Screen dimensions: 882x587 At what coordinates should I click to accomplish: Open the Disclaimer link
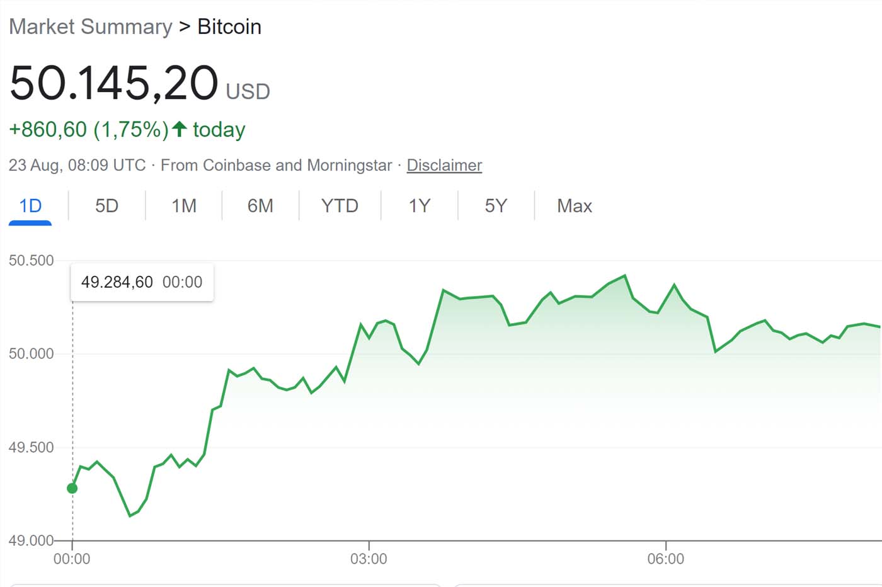click(x=444, y=165)
